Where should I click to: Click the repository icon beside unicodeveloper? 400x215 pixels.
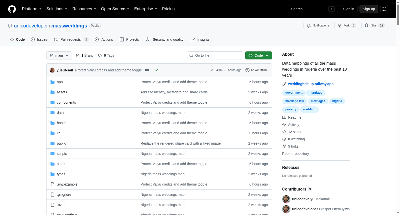pos(10,26)
